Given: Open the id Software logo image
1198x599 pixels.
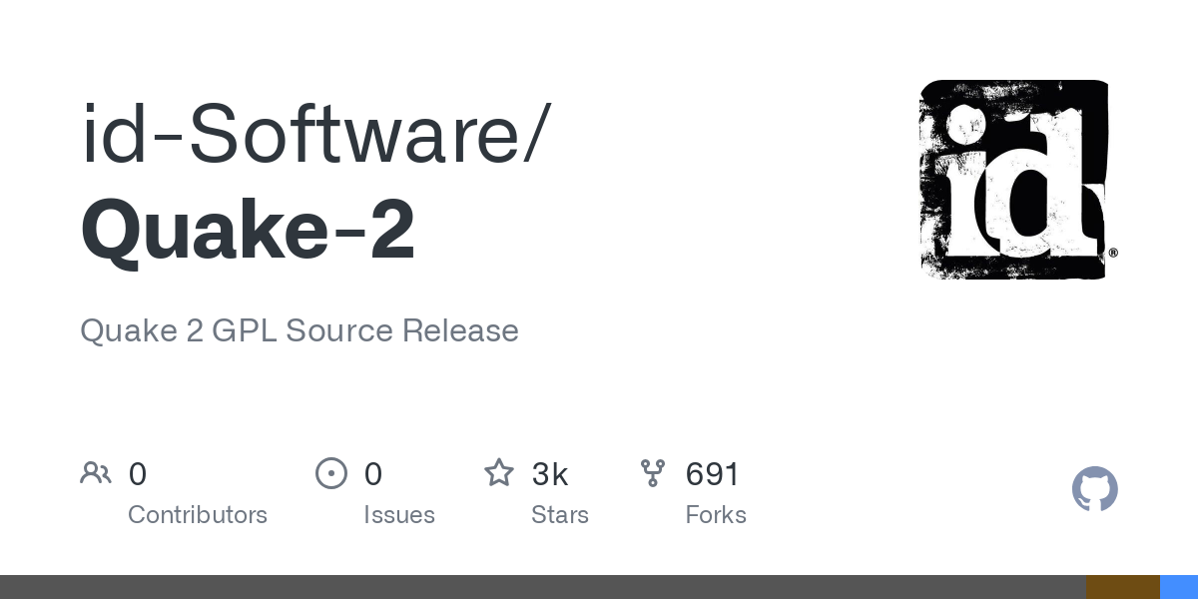Looking at the screenshot, I should click(x=1016, y=180).
